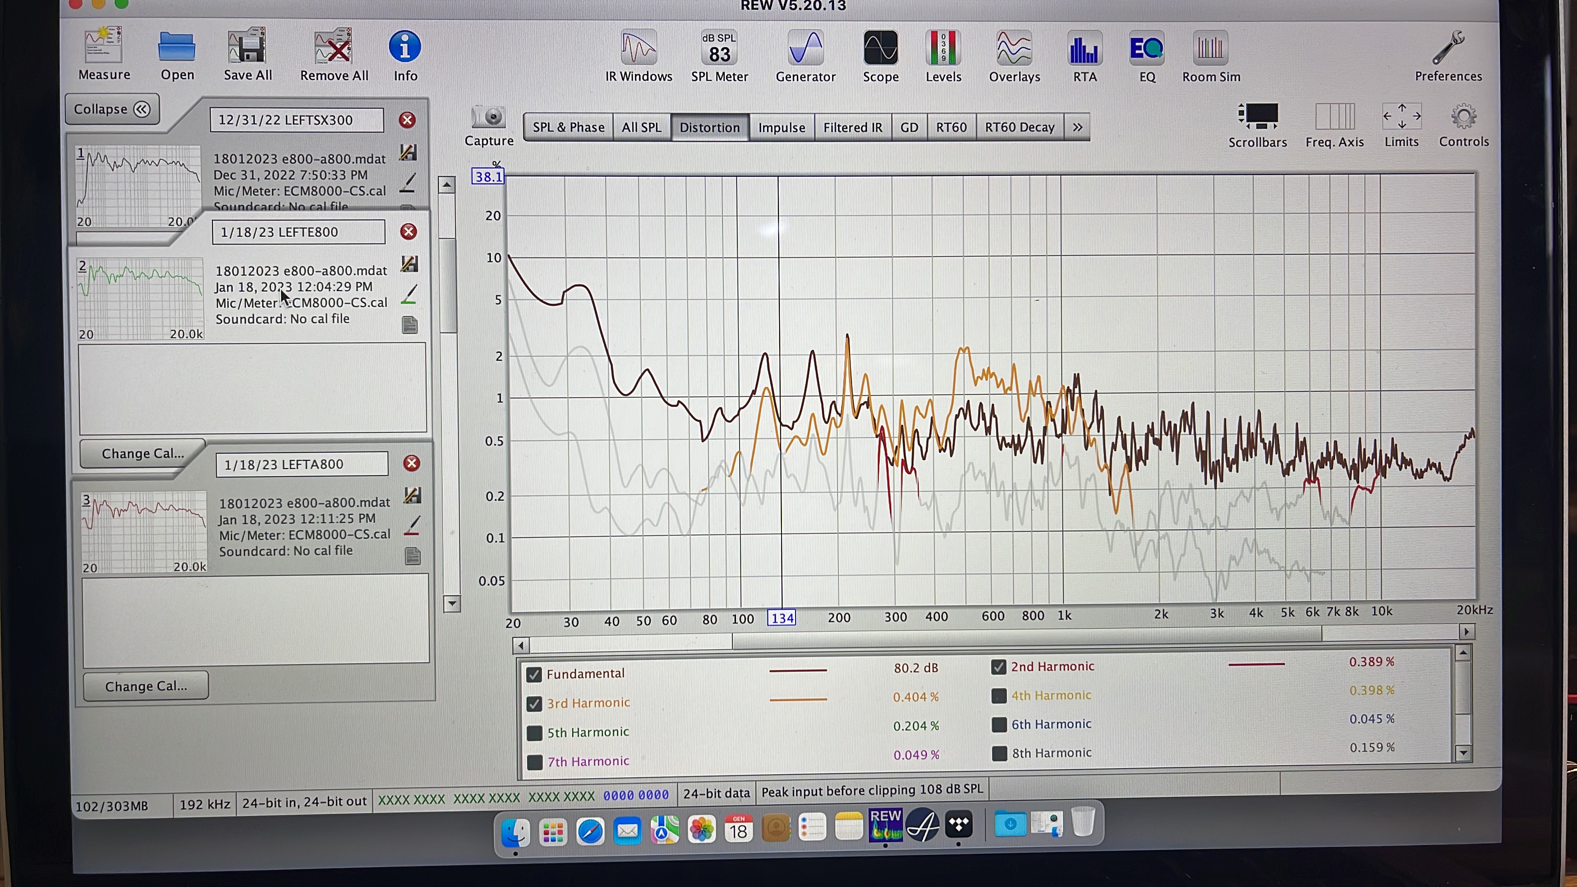
Task: Click legend panel scroll up arrow
Action: 1462,654
